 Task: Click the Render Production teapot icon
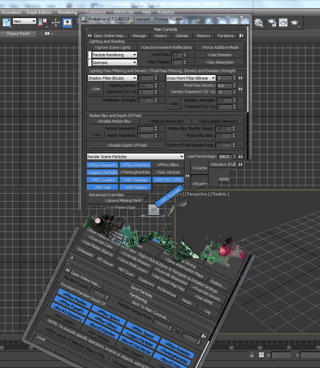coord(295,23)
